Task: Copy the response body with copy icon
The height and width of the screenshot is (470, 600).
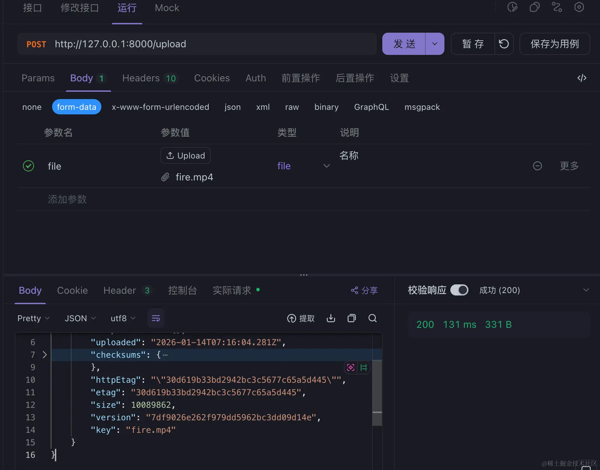Action: pyautogui.click(x=352, y=318)
